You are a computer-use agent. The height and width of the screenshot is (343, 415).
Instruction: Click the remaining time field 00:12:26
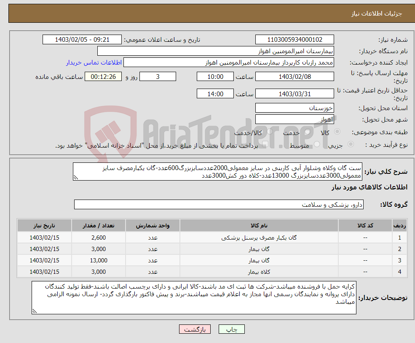pos(103,77)
